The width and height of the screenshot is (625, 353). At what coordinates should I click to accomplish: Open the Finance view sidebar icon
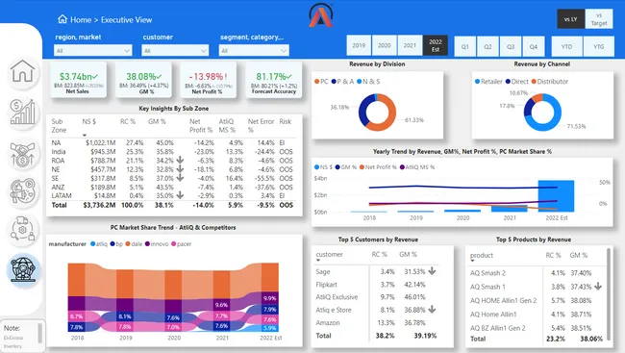[x=23, y=113]
